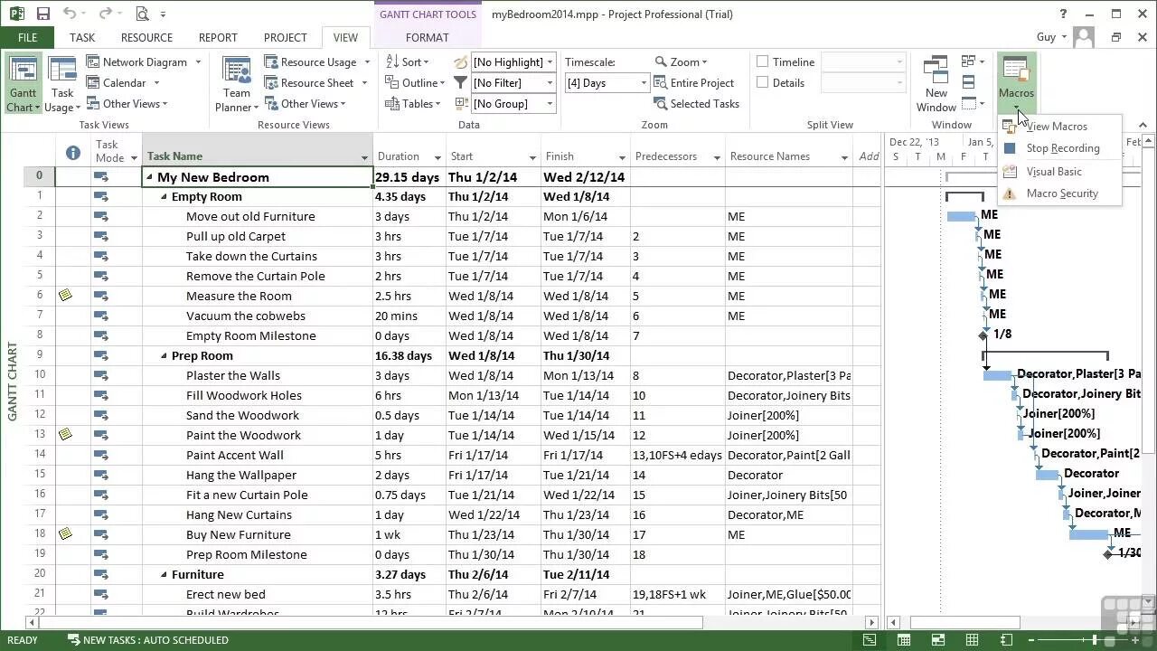Select the Hang the Wallpaper task cell
Image resolution: width=1157 pixels, height=651 pixels.
point(257,475)
